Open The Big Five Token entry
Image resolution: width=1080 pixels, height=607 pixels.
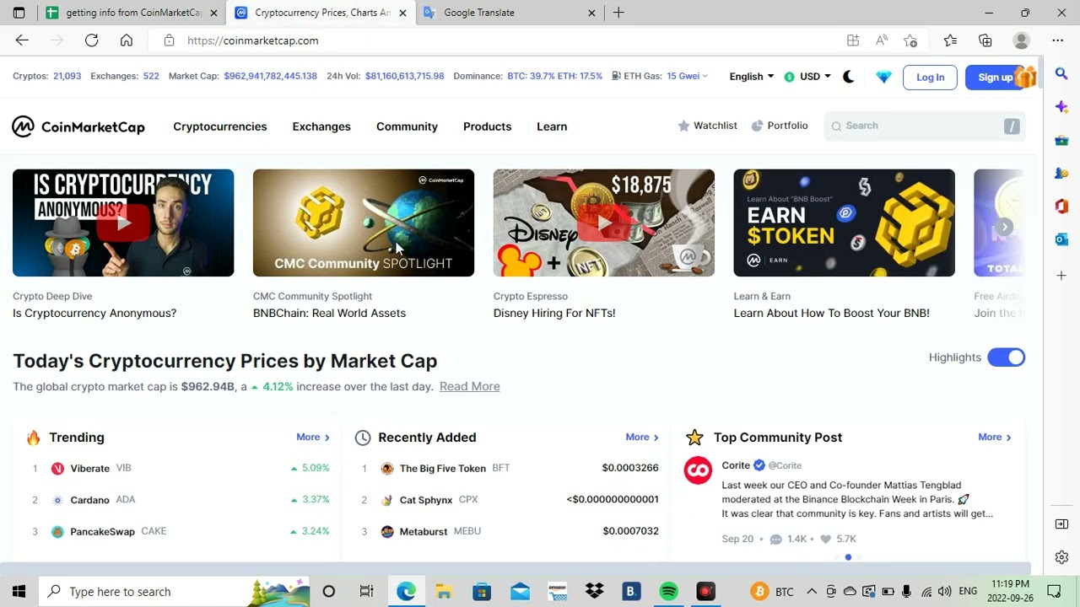(x=443, y=468)
